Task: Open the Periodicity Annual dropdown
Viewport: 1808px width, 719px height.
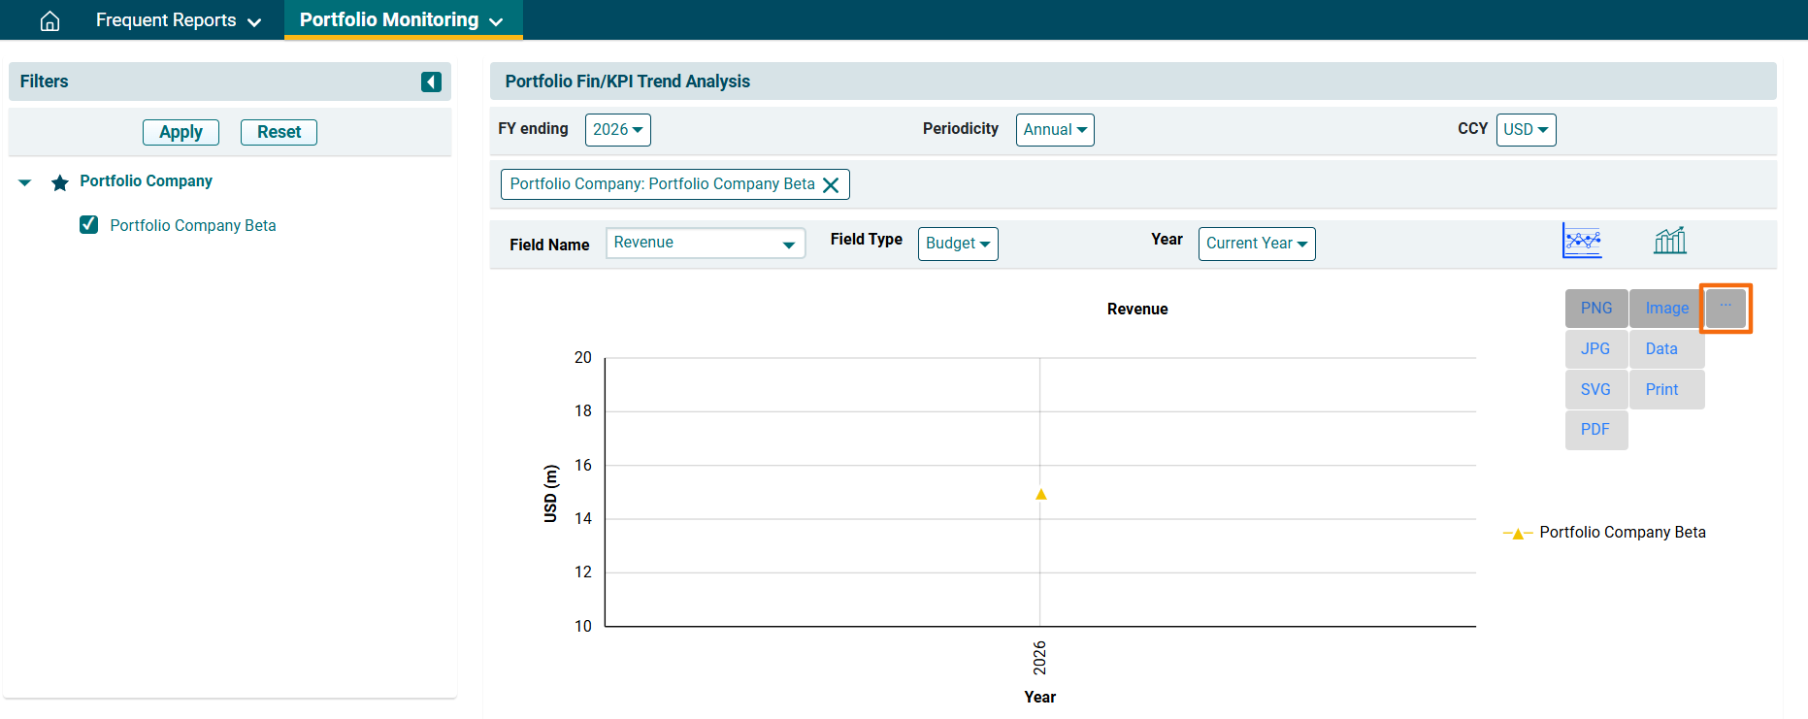Action: pyautogui.click(x=1054, y=130)
